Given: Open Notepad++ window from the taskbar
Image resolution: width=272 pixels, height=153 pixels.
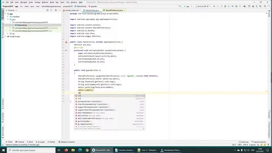Looking at the screenshot, I should click(x=147, y=150).
